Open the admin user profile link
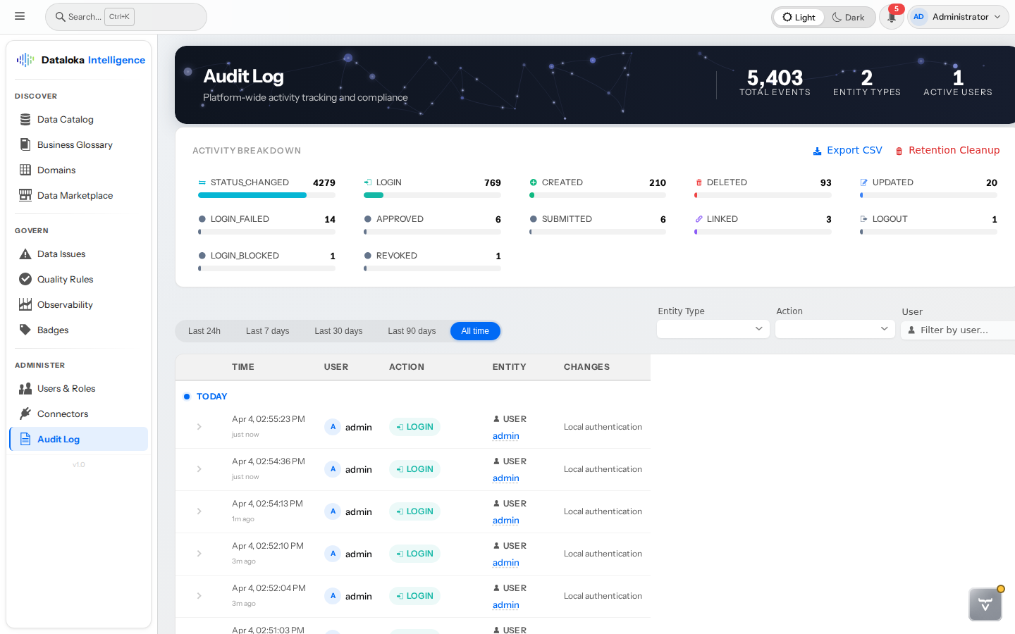Image resolution: width=1015 pixels, height=634 pixels. click(x=505, y=435)
